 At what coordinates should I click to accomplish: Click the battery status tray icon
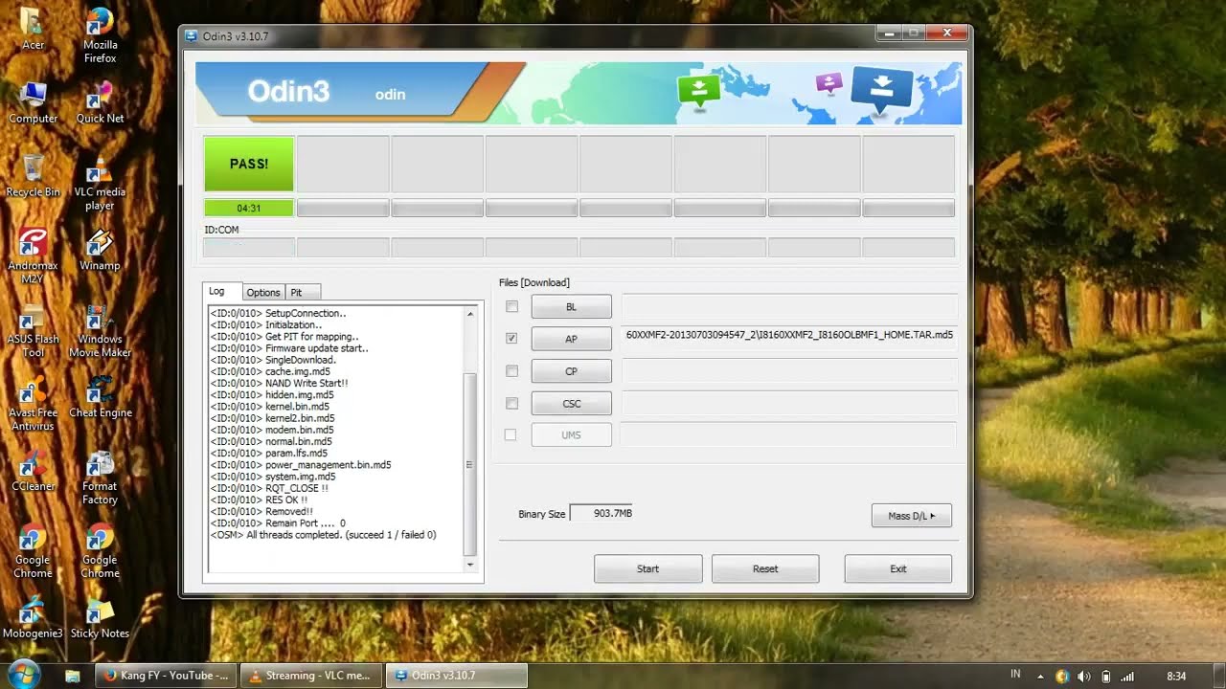click(1106, 676)
